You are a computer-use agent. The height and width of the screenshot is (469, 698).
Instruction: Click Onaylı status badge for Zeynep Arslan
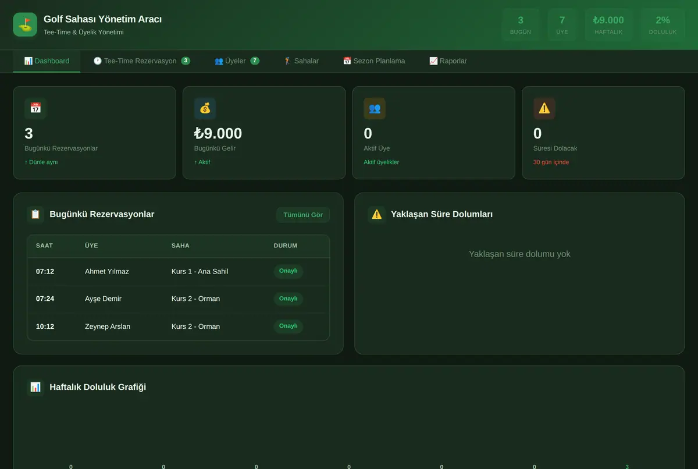[289, 326]
